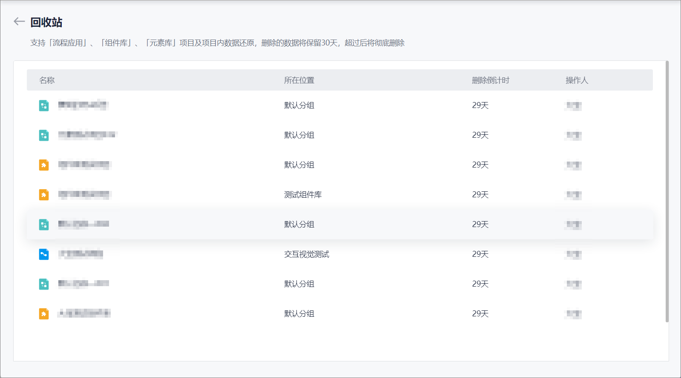The width and height of the screenshot is (681, 378).
Task: Click the orange icon in the 测试组件库 row
Action: [x=44, y=195]
